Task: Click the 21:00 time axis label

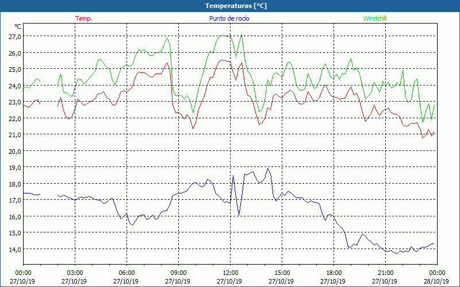Action: 385,273
